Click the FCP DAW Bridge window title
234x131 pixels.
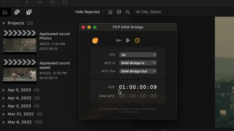[x=128, y=27]
